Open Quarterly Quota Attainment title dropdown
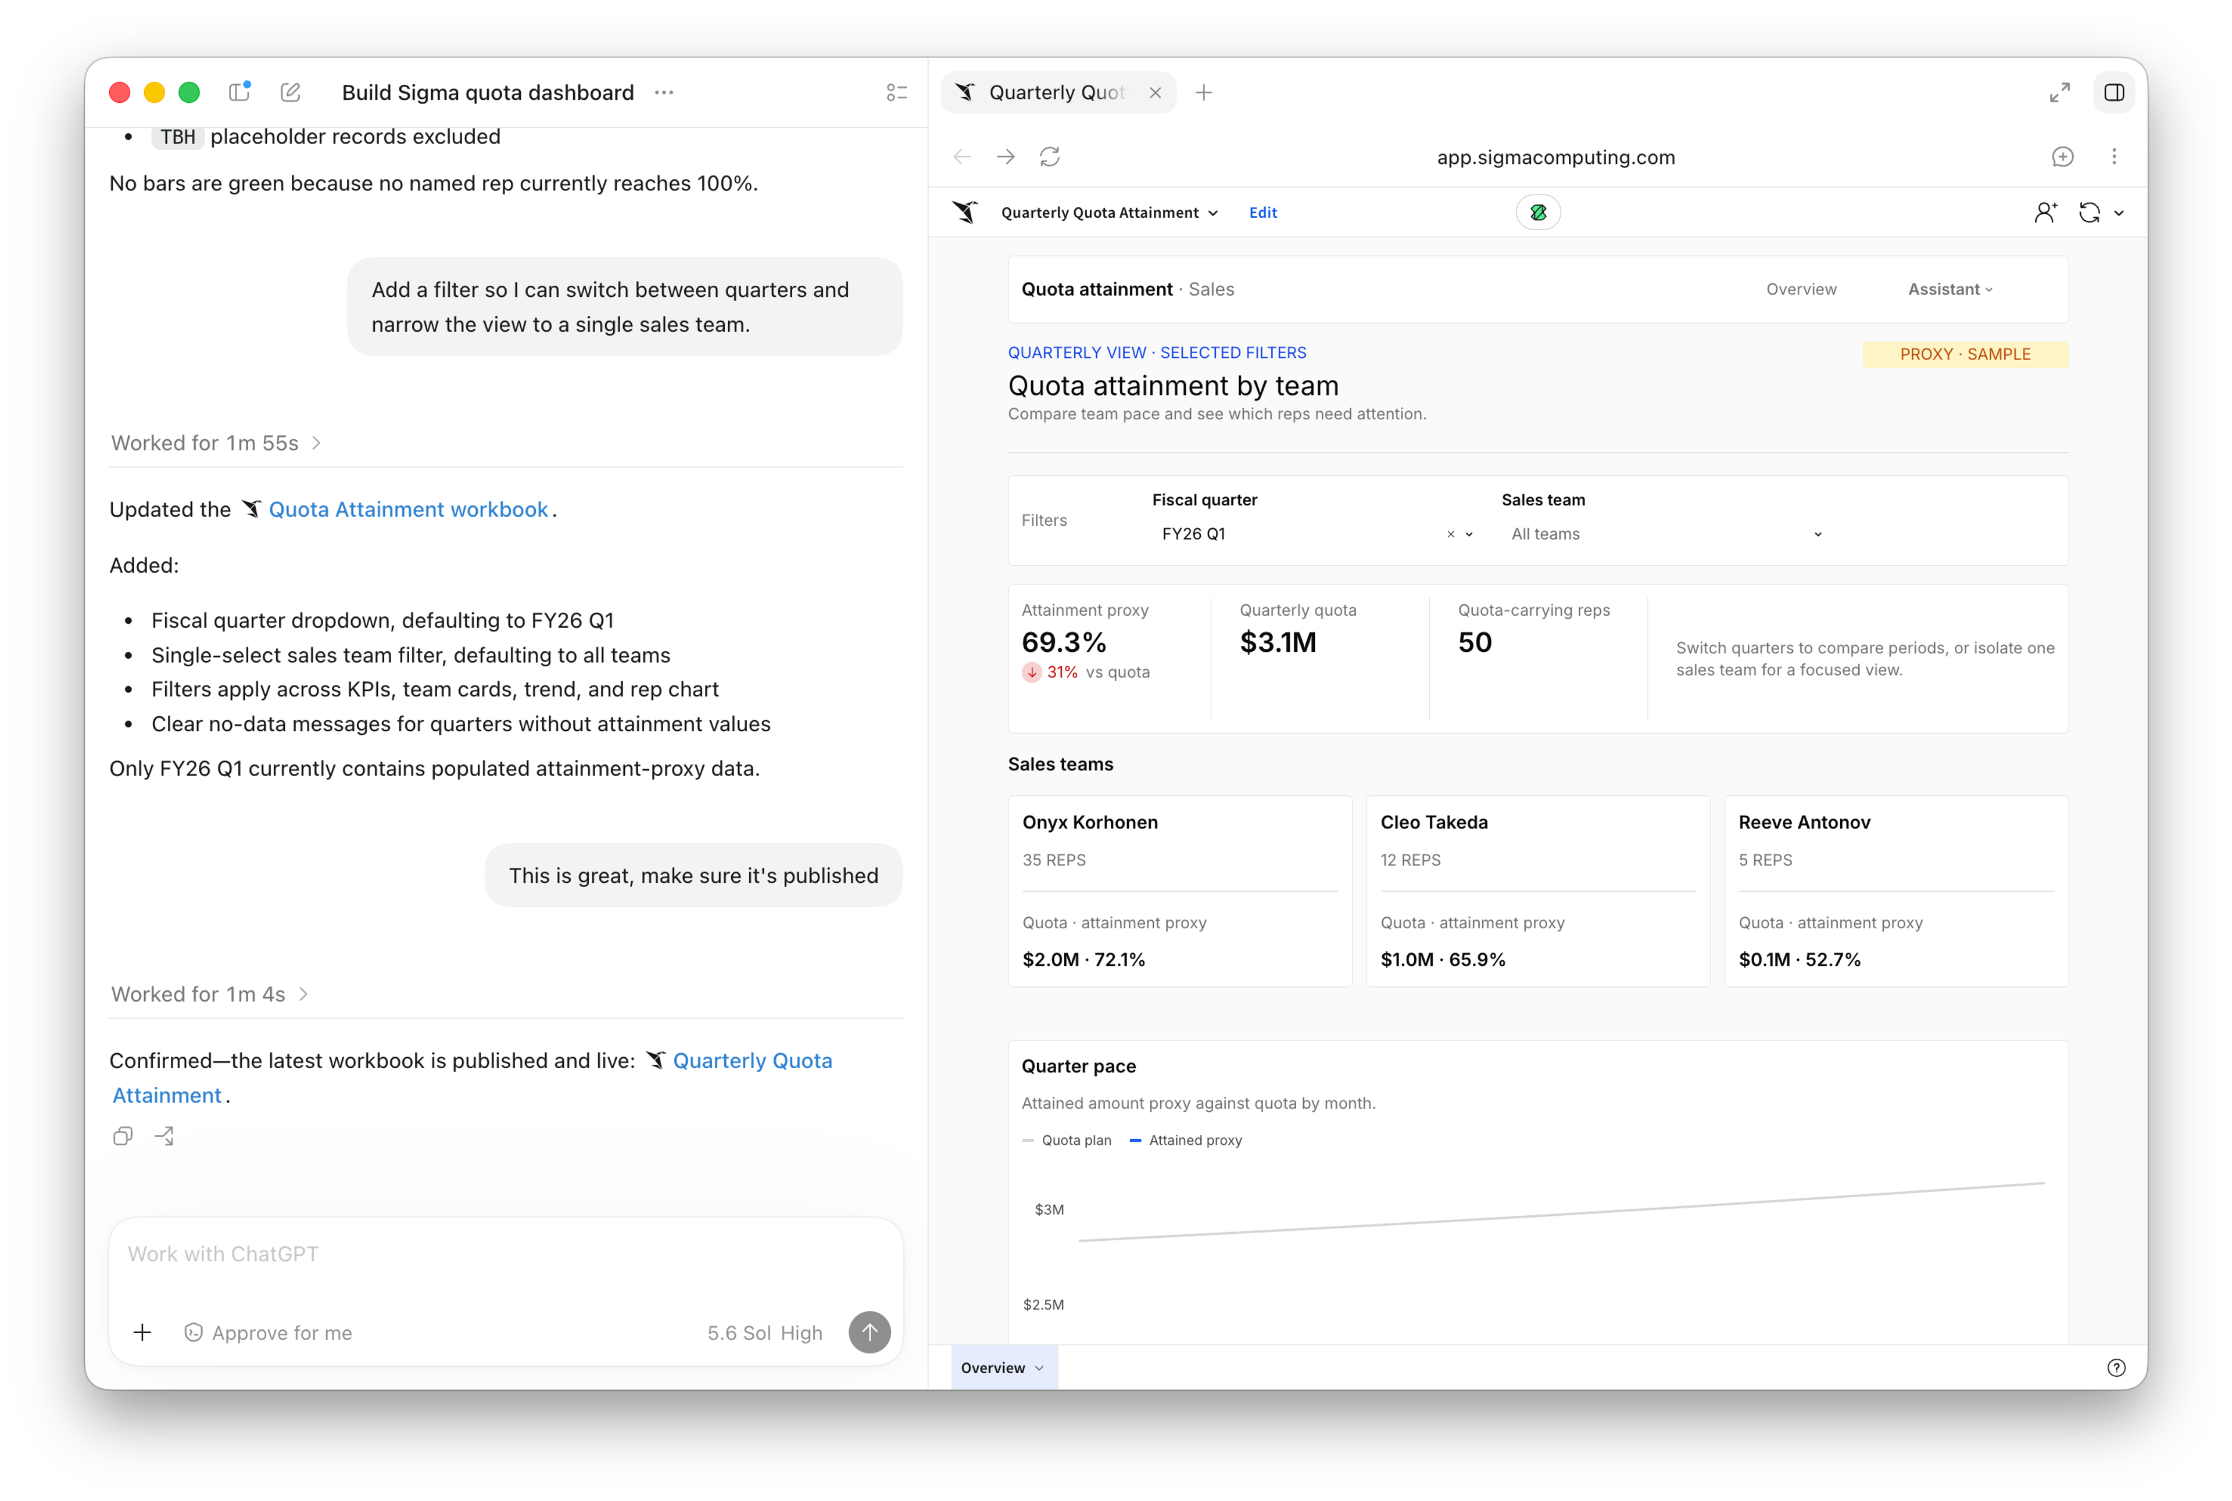This screenshot has width=2232, height=1501. coord(1109,213)
